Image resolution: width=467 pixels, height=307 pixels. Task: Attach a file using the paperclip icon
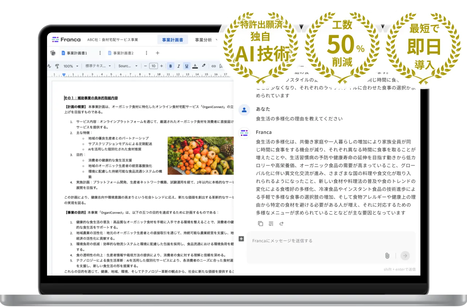point(387,255)
